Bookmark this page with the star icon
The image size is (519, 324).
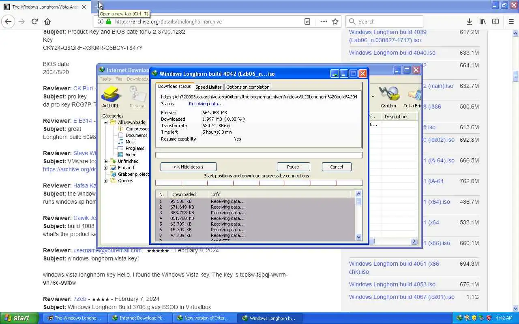tap(335, 21)
